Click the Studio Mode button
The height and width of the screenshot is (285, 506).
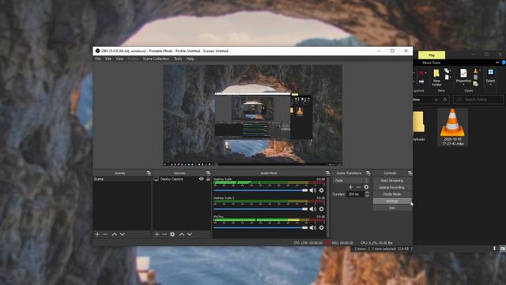(392, 194)
